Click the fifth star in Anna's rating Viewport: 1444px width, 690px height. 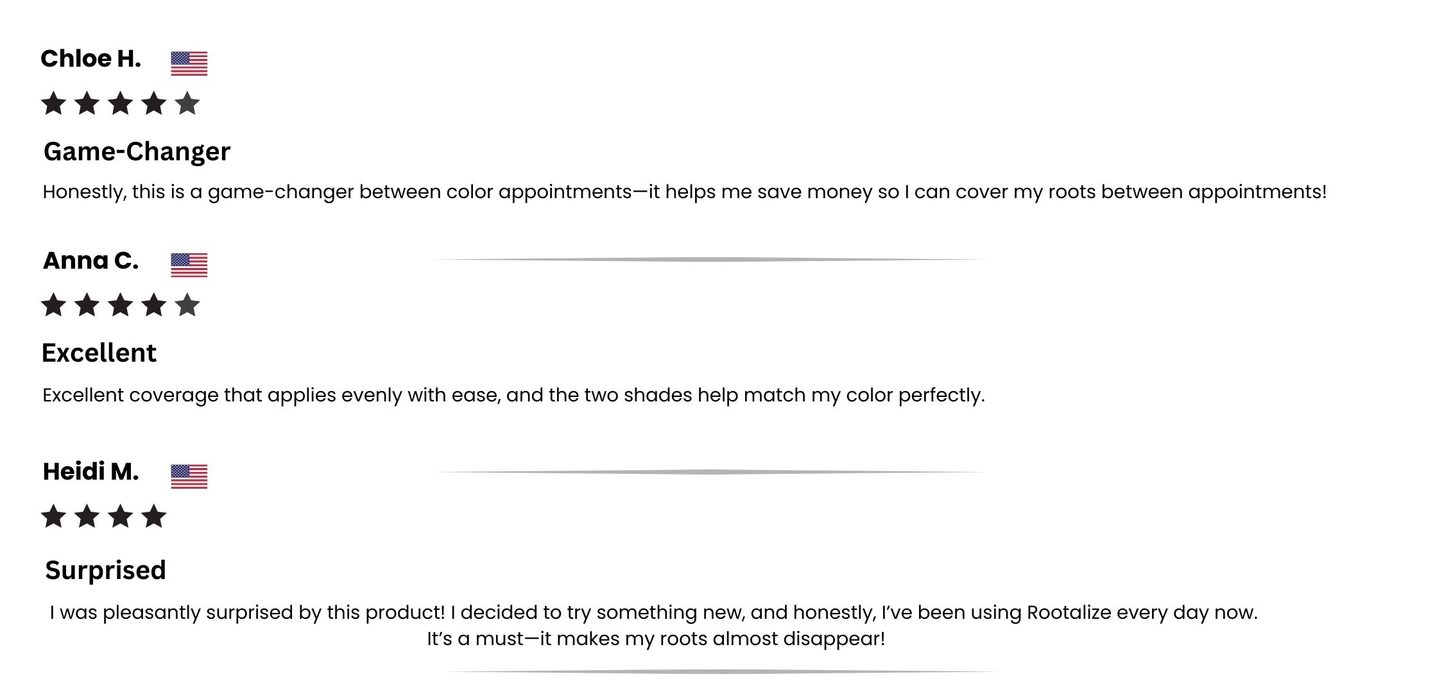coord(187,305)
